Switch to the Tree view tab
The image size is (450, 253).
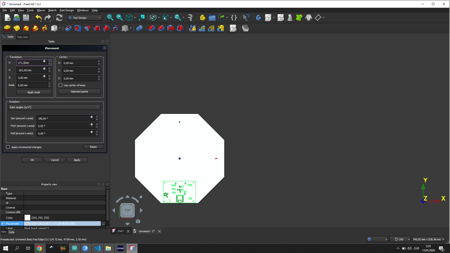[22, 37]
